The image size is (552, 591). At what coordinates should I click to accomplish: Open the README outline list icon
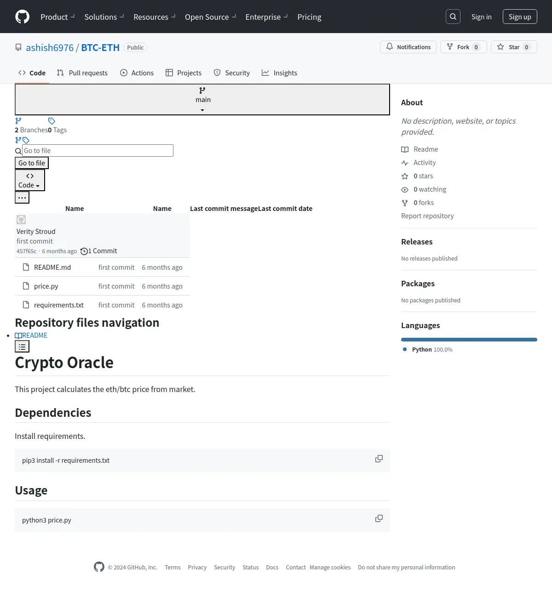tap(22, 347)
